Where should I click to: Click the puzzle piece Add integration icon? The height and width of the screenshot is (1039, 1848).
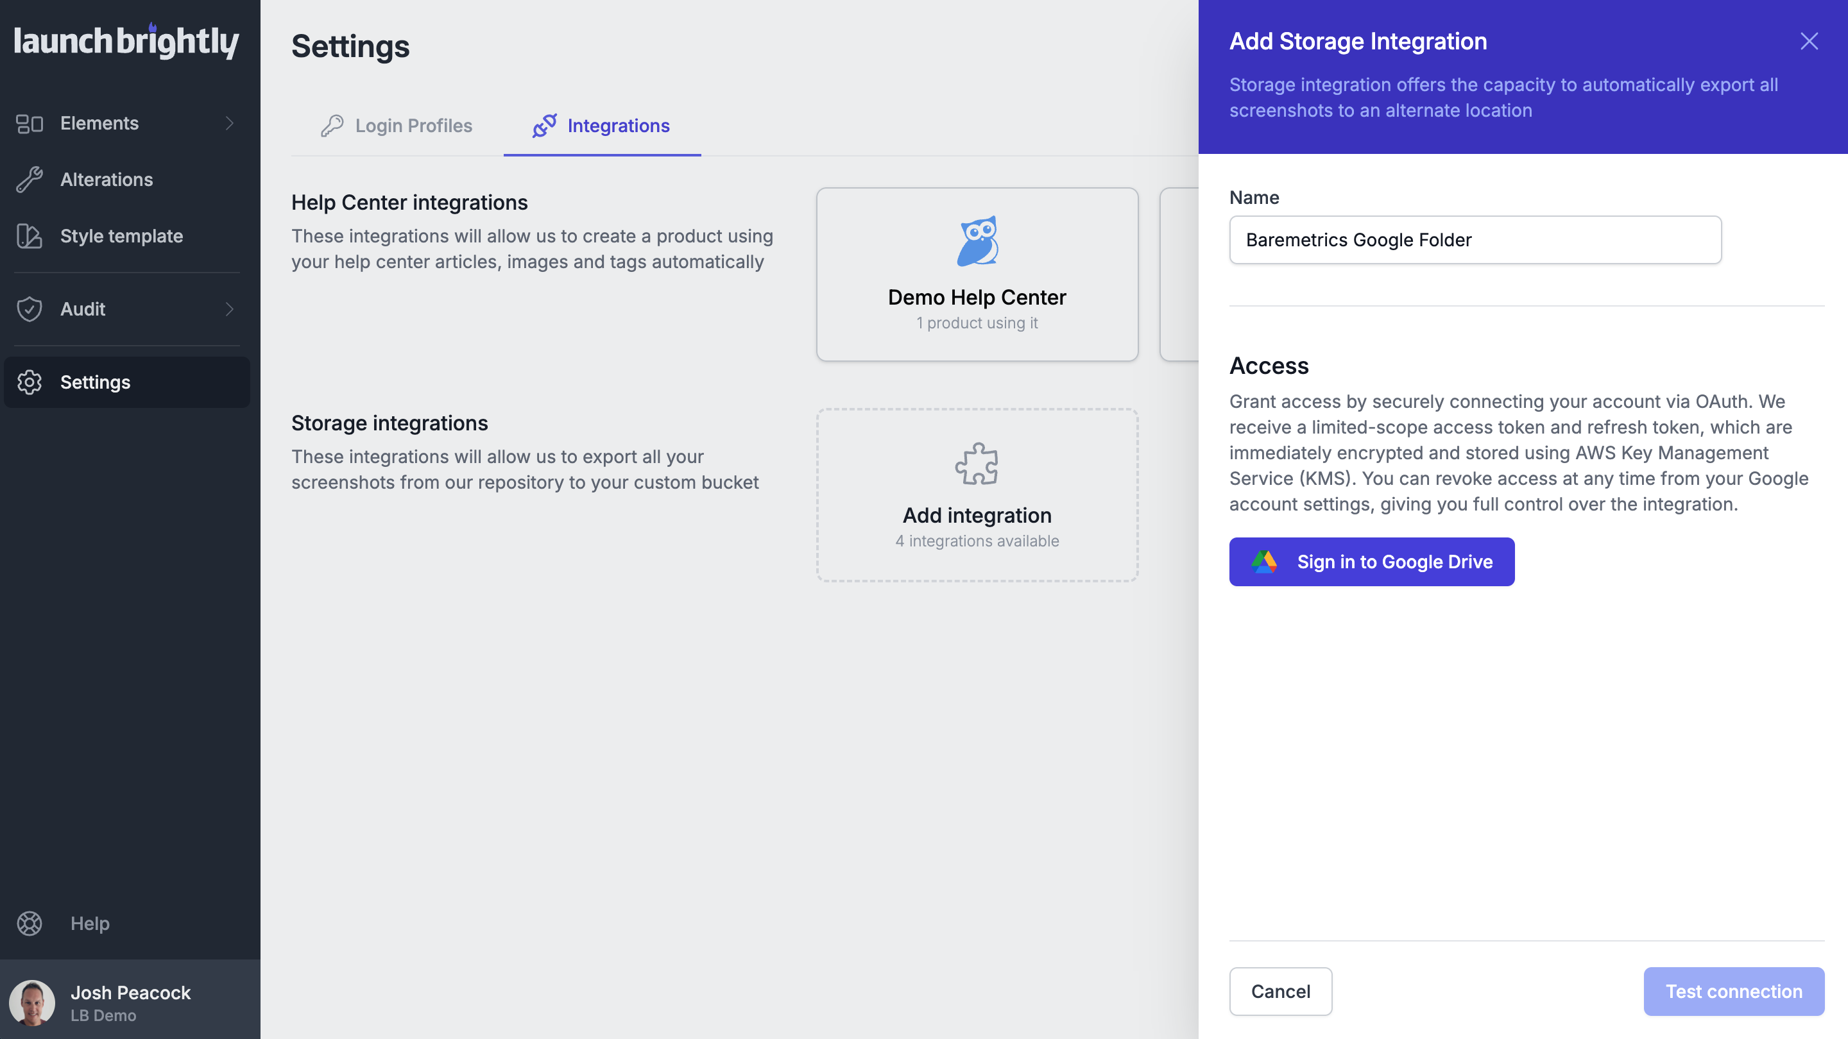click(x=977, y=464)
